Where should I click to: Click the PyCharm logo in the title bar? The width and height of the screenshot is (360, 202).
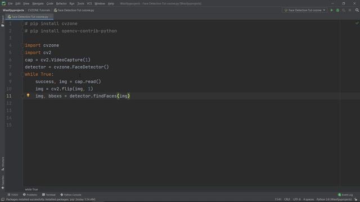pyautogui.click(x=3, y=3)
